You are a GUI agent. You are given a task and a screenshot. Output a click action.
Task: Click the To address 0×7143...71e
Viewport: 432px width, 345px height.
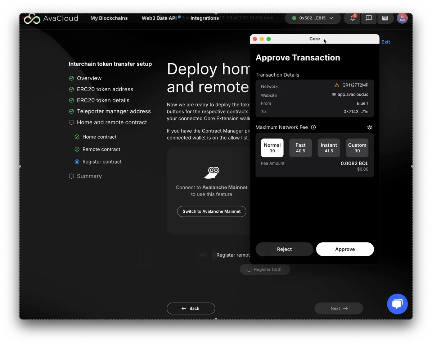(356, 112)
